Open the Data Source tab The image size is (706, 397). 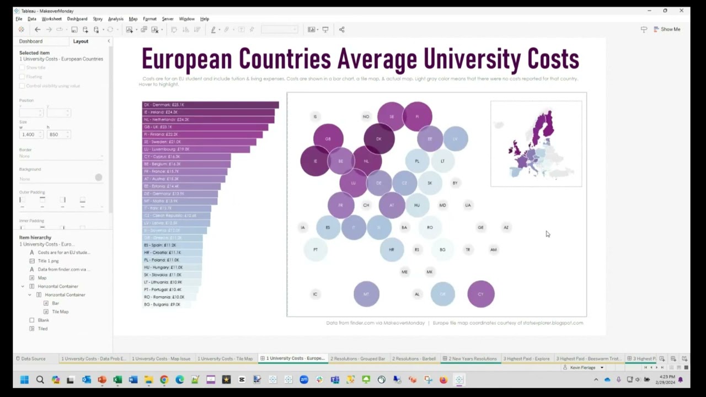[31, 358]
